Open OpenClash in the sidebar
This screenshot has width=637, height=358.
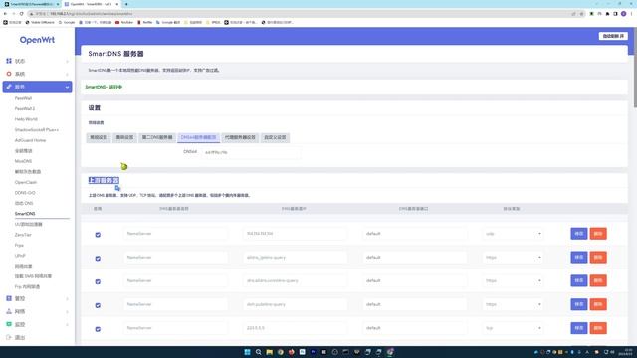coord(26,182)
